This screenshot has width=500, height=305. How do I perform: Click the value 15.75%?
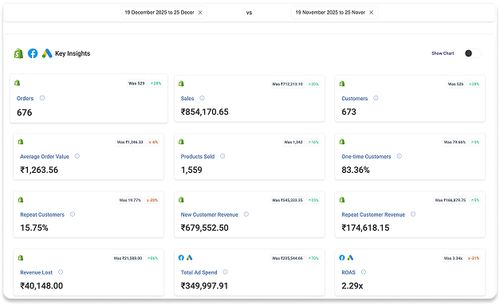[x=34, y=228]
